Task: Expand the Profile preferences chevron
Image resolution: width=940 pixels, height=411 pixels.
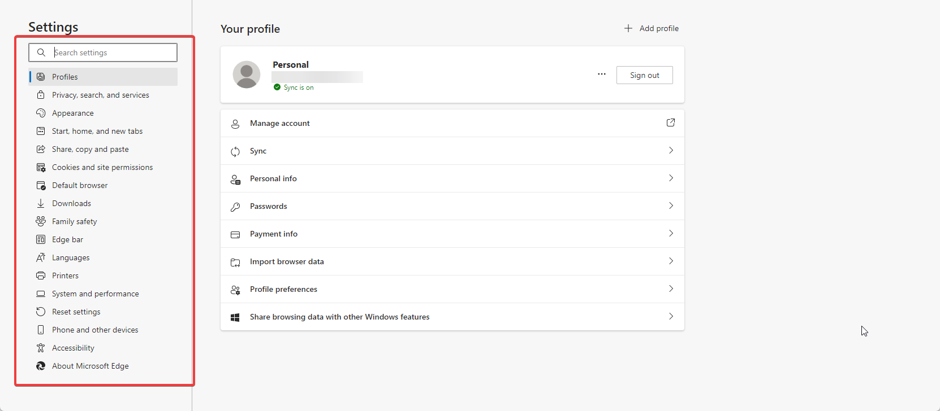Action: [x=671, y=288]
